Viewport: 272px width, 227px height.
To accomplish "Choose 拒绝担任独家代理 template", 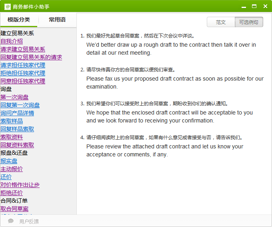I will [x=23, y=73].
